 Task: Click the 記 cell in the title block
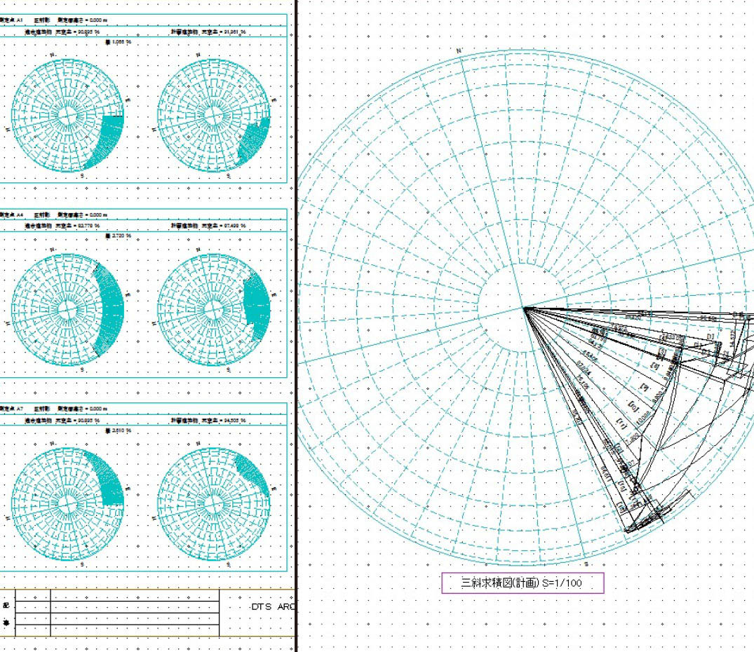pyautogui.click(x=7, y=605)
